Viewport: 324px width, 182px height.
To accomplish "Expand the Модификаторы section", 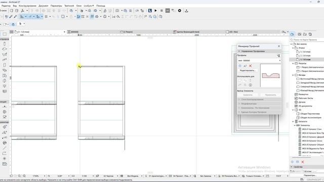I will pyautogui.click(x=259, y=104).
